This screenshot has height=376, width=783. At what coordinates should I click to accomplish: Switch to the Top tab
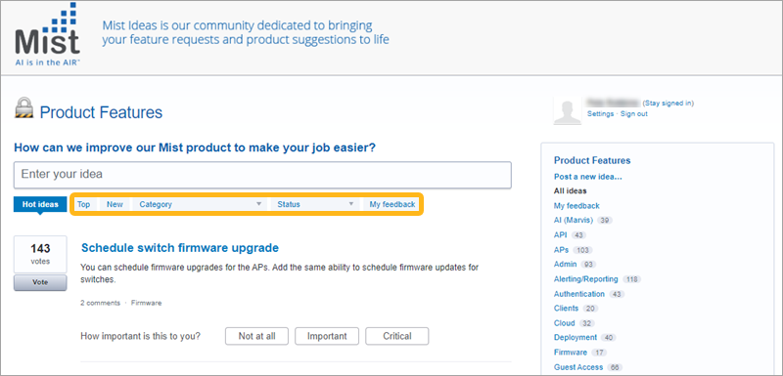pos(83,204)
